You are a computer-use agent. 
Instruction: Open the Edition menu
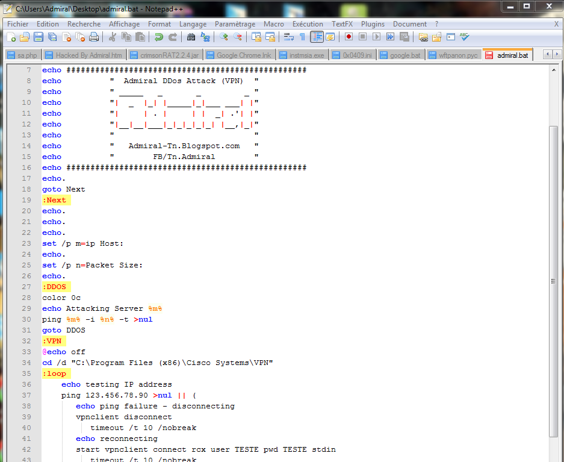tap(48, 24)
